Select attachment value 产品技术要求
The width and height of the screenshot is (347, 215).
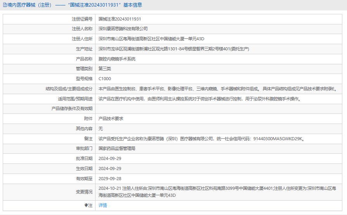111,119
